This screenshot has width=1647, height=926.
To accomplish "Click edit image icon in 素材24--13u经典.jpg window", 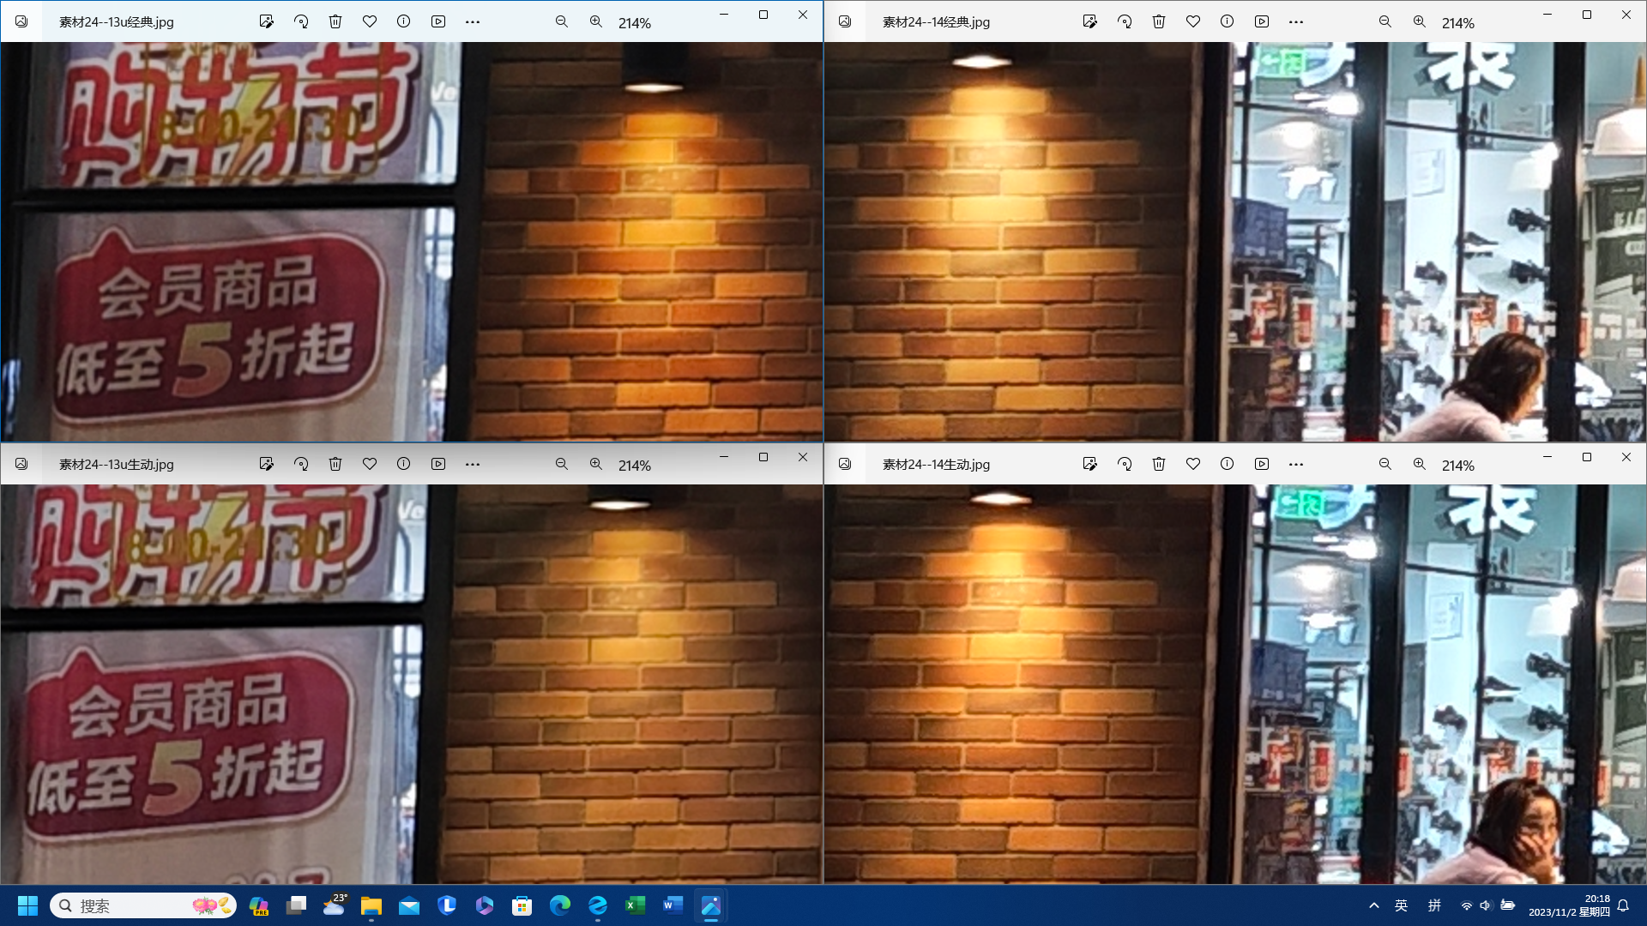I will click(x=267, y=21).
